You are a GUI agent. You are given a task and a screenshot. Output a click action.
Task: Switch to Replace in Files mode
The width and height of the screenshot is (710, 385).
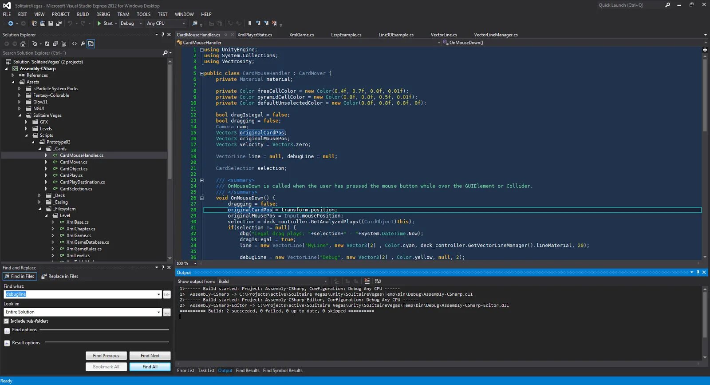tap(60, 276)
